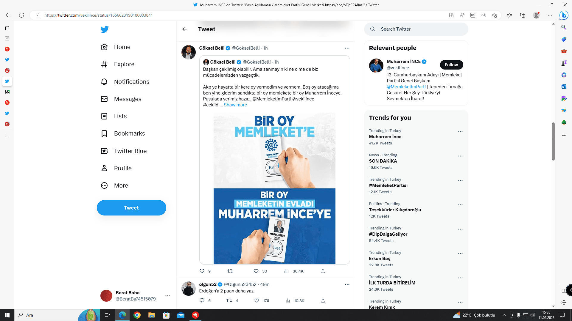Go back using the Tweet header arrow
Image resolution: width=572 pixels, height=321 pixels.
click(185, 29)
